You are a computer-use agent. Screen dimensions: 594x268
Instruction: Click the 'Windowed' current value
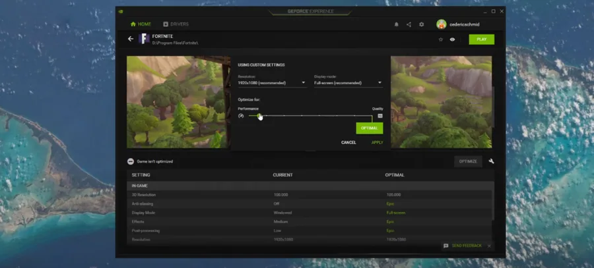[x=282, y=213]
